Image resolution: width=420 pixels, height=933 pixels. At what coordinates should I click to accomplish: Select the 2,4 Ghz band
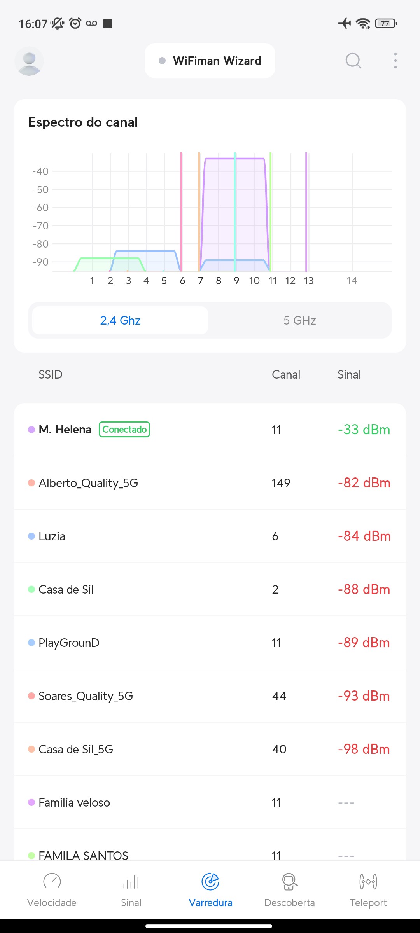[x=120, y=320]
